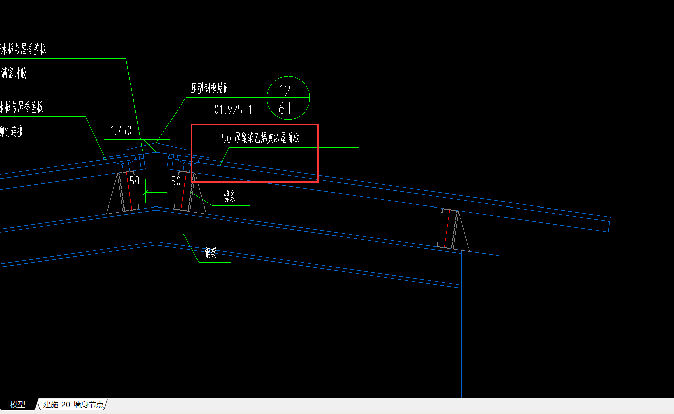Select the 铆钉连接 annotation text

tap(12, 132)
